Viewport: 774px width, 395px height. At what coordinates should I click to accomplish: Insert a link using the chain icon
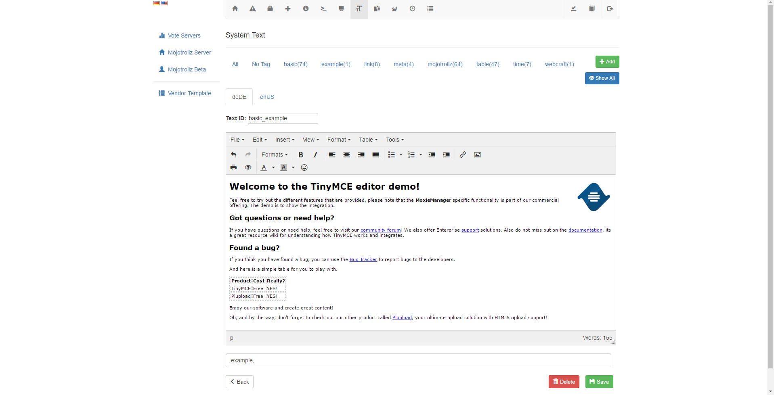pyautogui.click(x=463, y=155)
